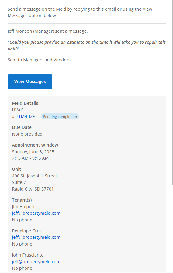Viewport: 173px width, 273px height.
Task: Select the 406 St. Joseph's Street address line
Action: tap(34, 176)
